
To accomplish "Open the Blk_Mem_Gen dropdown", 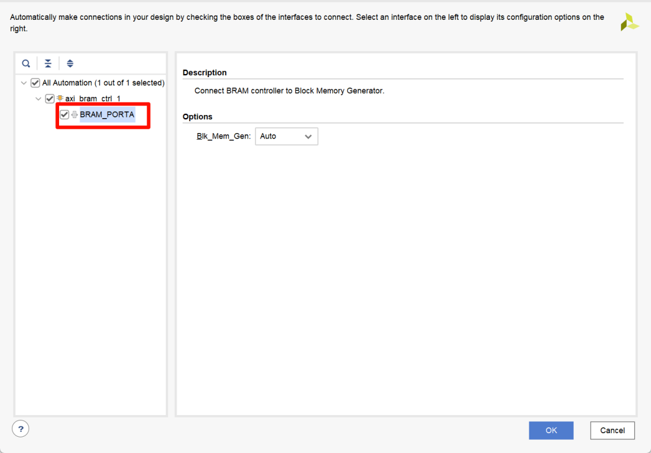I will [x=286, y=136].
